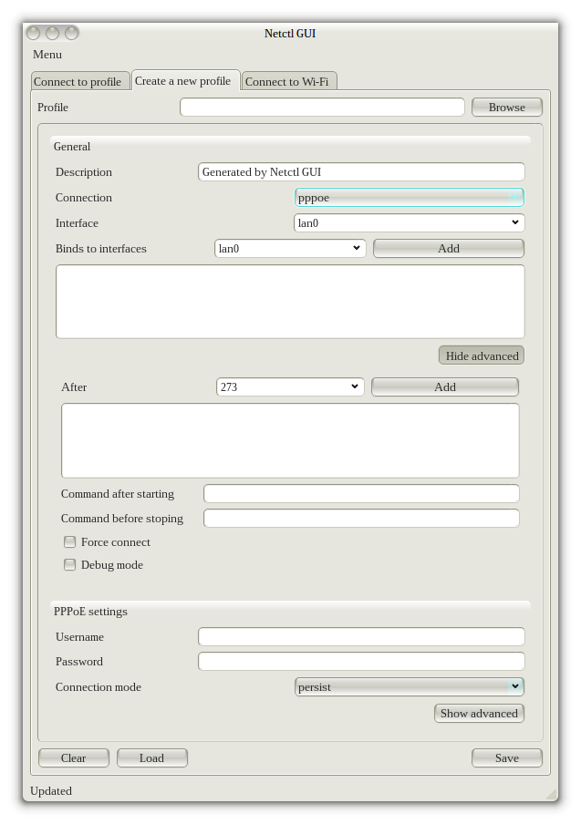Screen dimensions: 581x824
Task: Click the Hide advanced button
Action: tap(482, 355)
